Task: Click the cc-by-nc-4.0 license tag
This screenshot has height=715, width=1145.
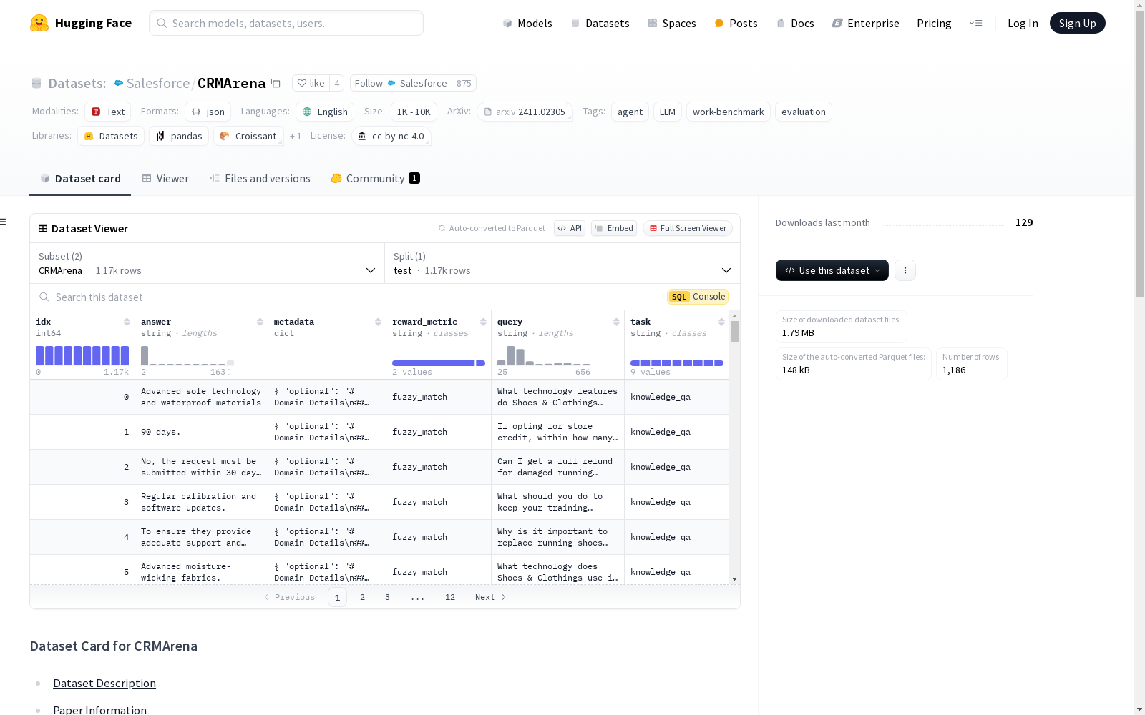Action: [x=391, y=136]
